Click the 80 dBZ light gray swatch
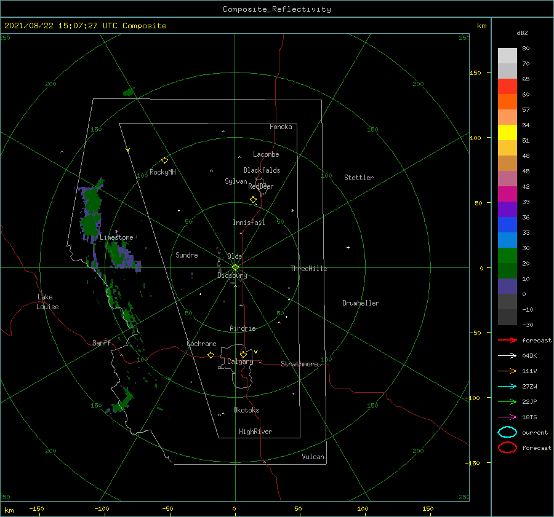The width and height of the screenshot is (554, 517). 507,55
